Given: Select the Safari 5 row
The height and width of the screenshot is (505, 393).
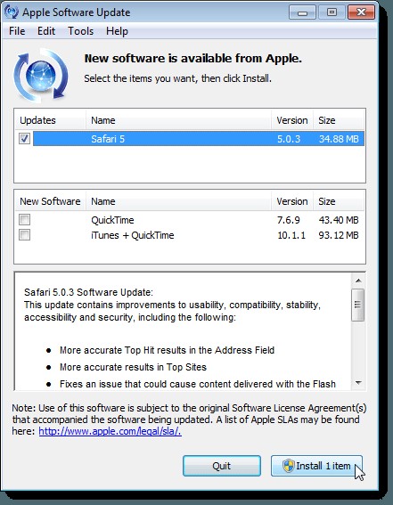Looking at the screenshot, I should [199, 139].
